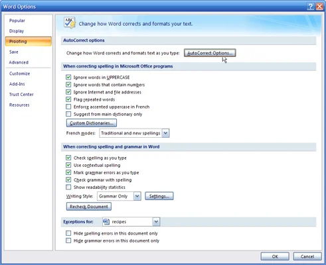Turn off Use contextual spelling

pos(68,165)
